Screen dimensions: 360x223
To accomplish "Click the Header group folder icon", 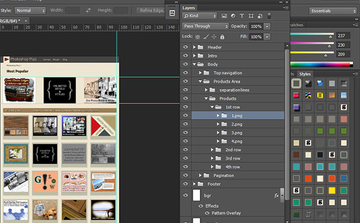I will (200, 47).
